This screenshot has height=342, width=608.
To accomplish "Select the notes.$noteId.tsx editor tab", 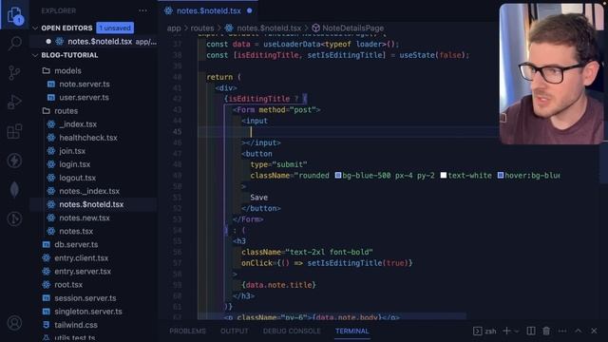I will pos(208,10).
